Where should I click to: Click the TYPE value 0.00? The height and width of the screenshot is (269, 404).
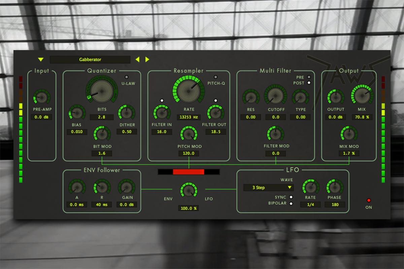[x=300, y=117]
